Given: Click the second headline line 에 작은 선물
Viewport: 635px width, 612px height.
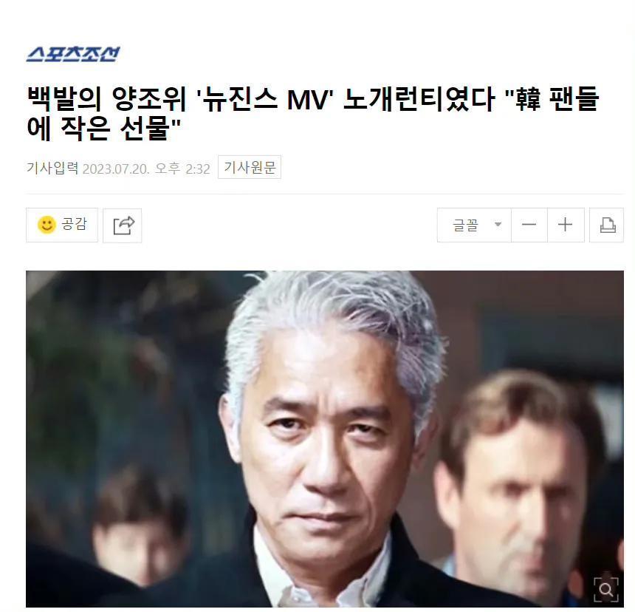Looking at the screenshot, I should (103, 128).
